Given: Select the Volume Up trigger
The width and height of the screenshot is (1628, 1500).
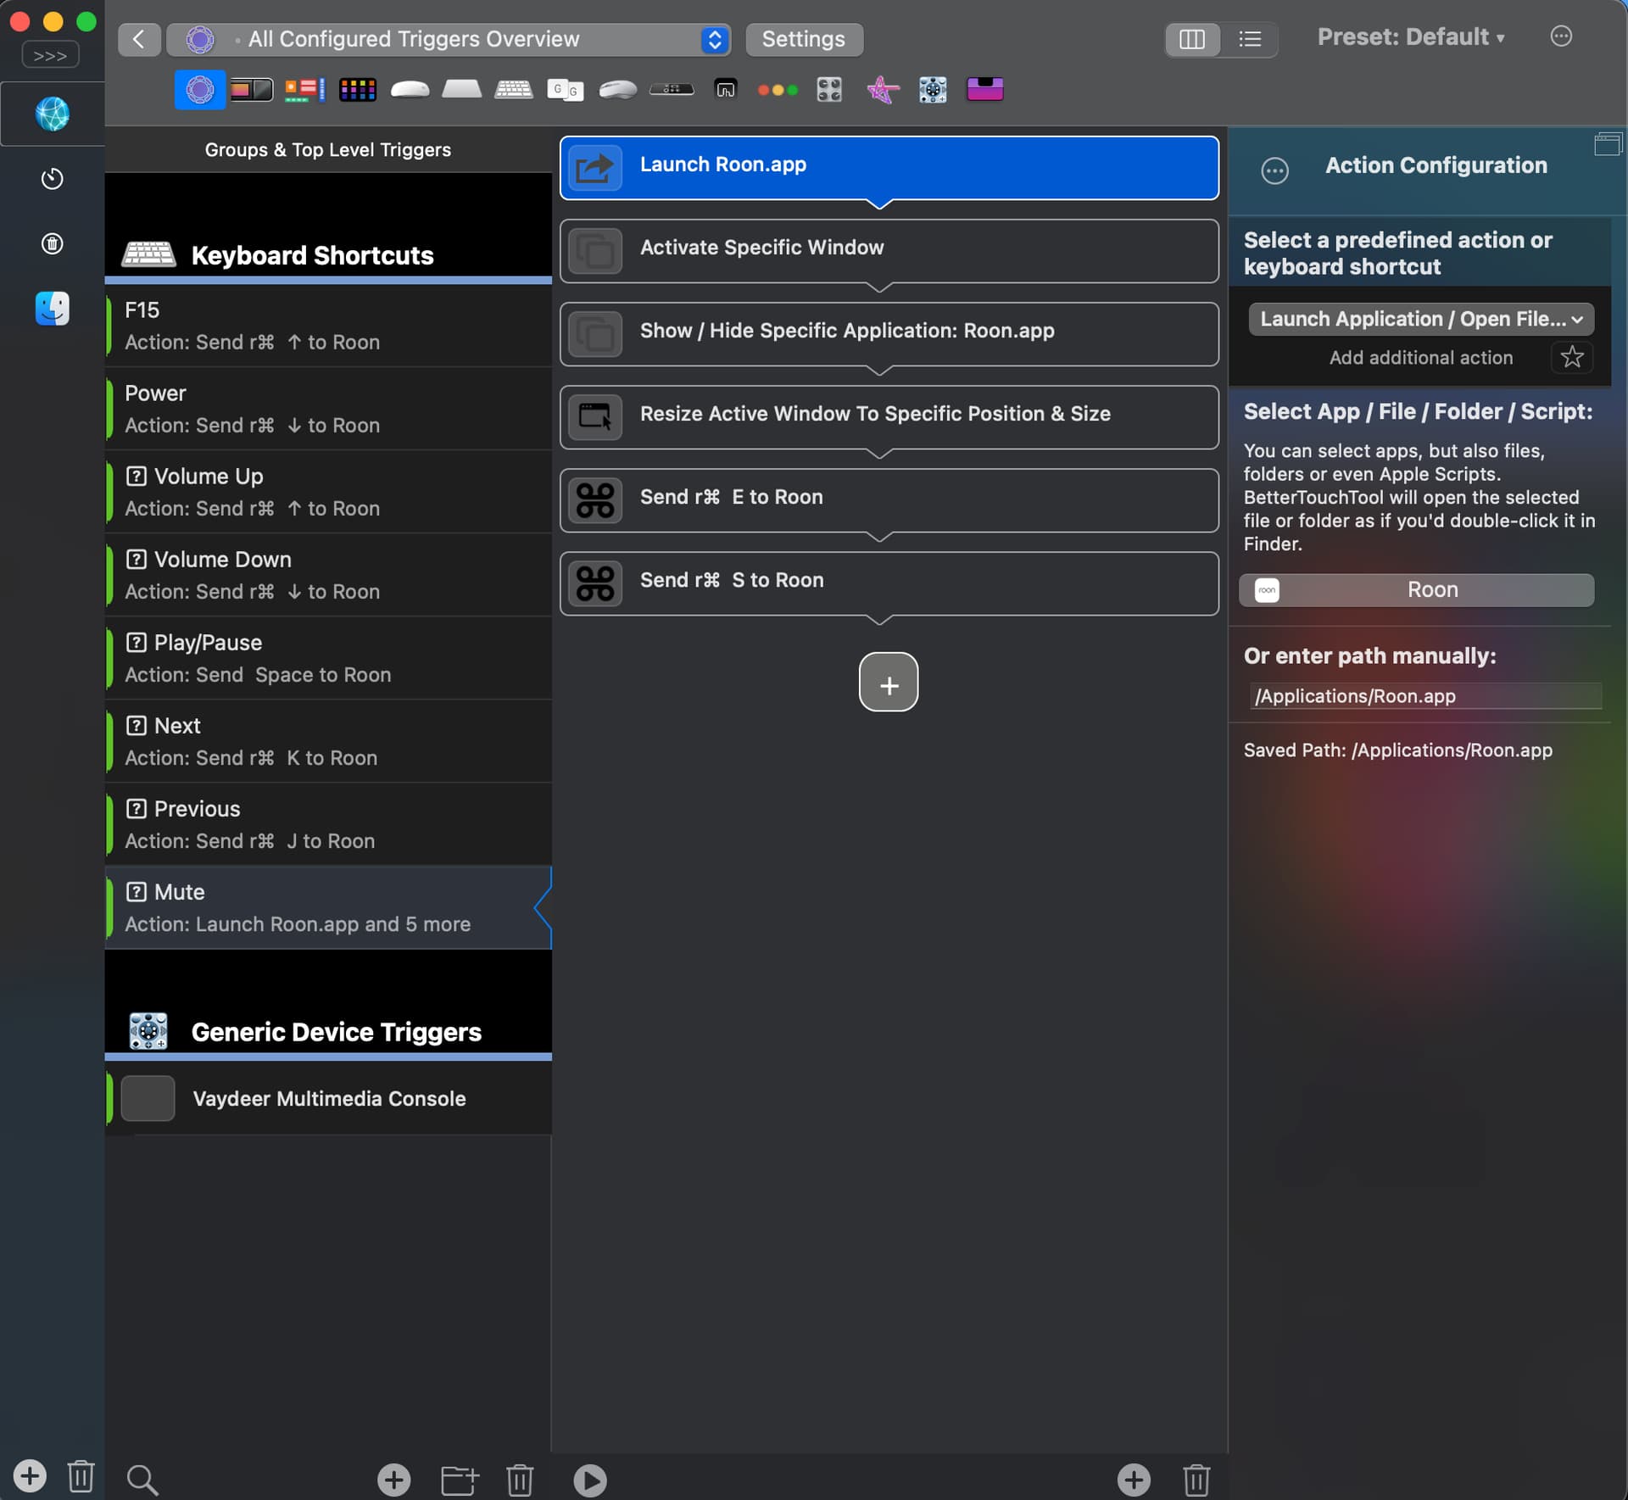Looking at the screenshot, I should [x=329, y=492].
